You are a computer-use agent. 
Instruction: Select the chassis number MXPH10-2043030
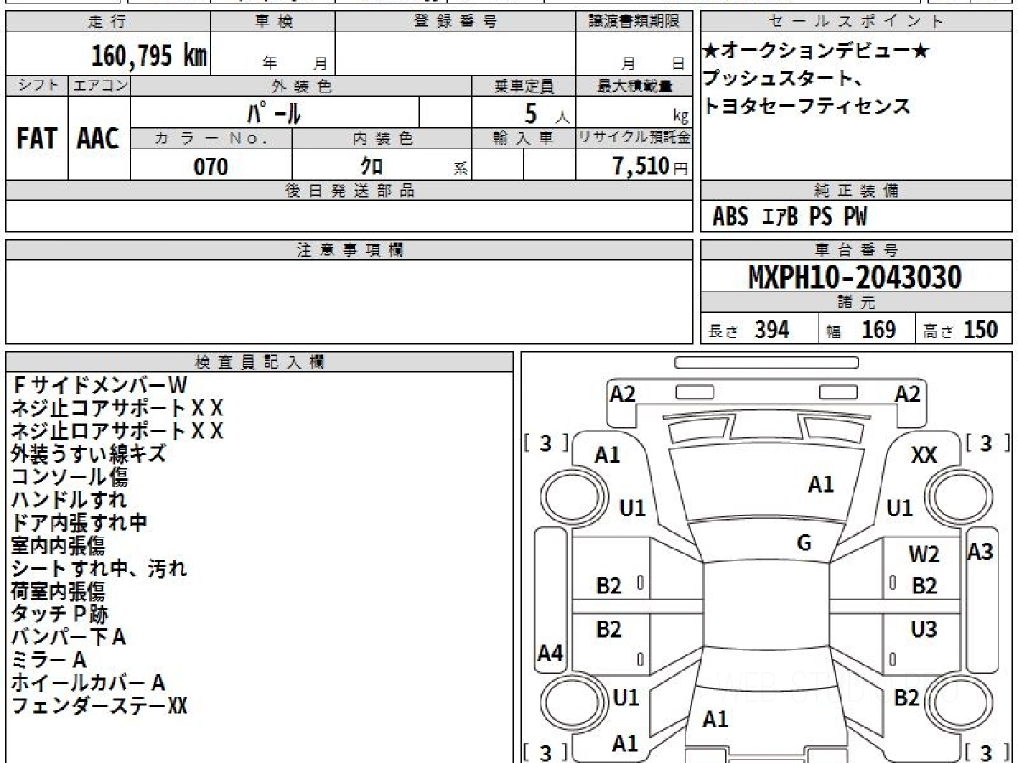pyautogui.click(x=855, y=277)
